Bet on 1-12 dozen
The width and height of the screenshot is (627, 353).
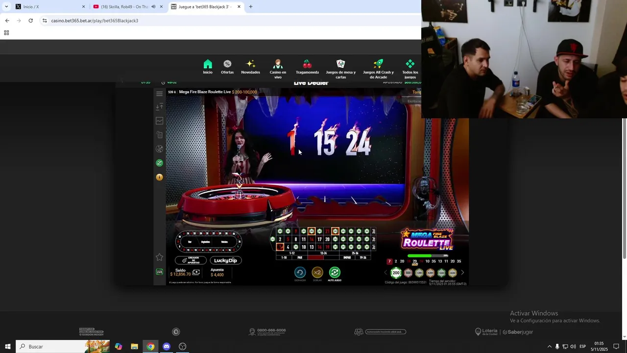[x=292, y=253]
